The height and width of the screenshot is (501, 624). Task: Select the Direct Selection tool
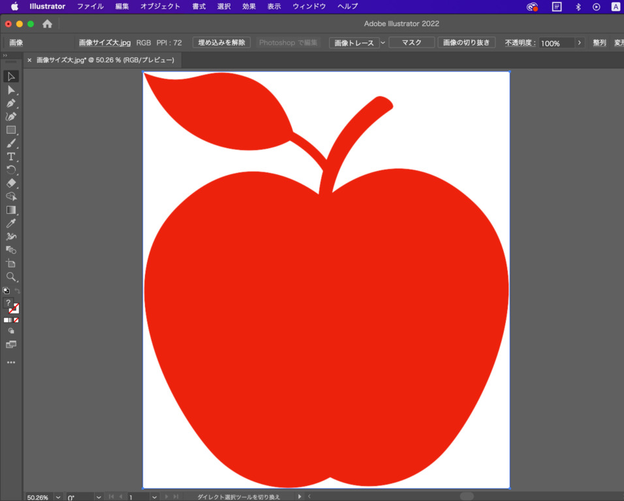coord(10,90)
